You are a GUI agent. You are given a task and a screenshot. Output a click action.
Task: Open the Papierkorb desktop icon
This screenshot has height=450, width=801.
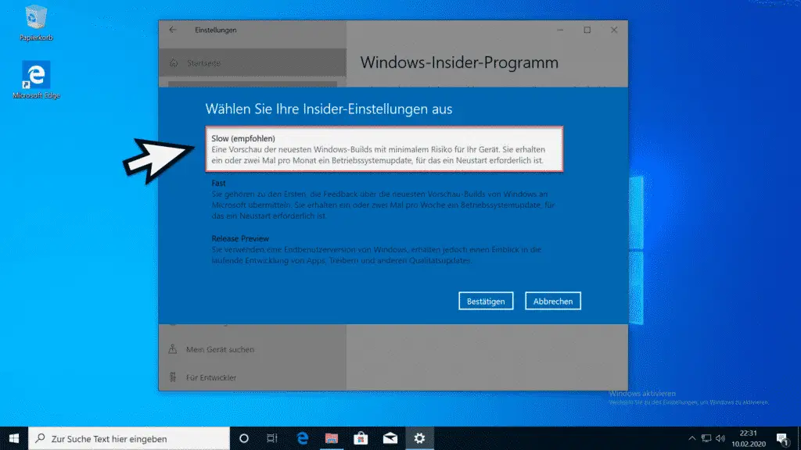[36, 23]
